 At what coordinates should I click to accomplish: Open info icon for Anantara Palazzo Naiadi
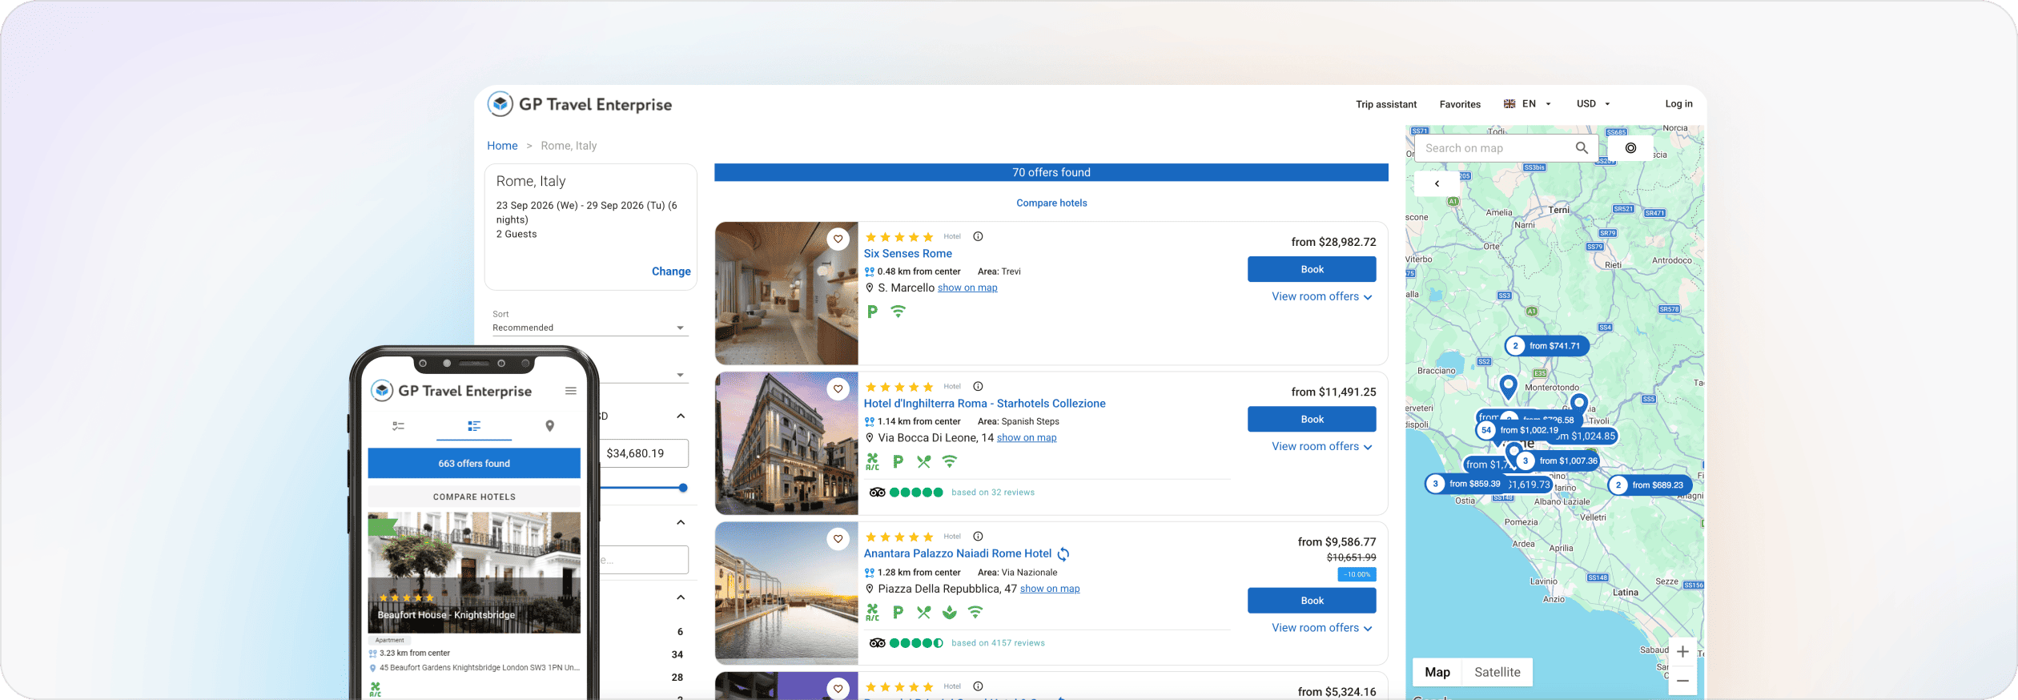pyautogui.click(x=978, y=537)
